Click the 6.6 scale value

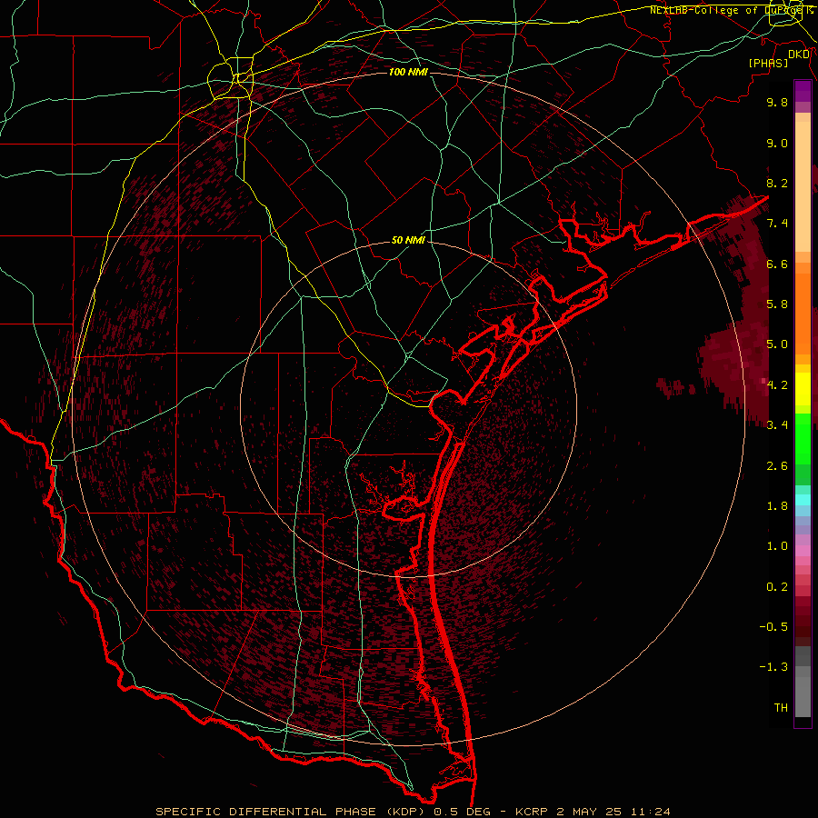[777, 264]
